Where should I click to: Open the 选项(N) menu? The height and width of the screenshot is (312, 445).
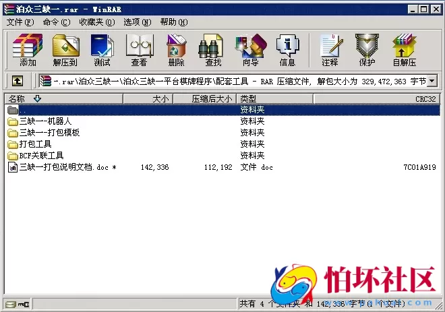(137, 22)
